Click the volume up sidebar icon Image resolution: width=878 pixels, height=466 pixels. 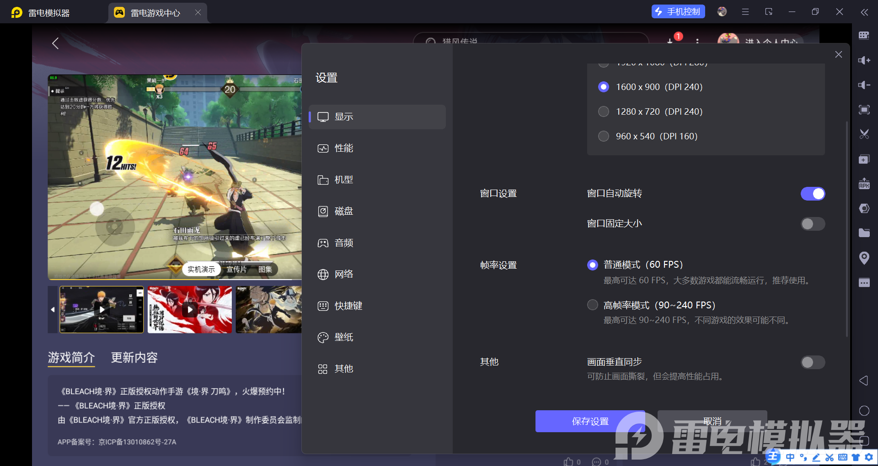(x=864, y=60)
